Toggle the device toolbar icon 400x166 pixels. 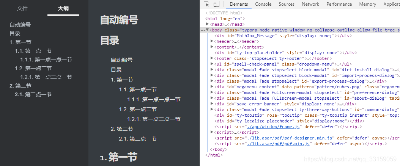click(216, 4)
